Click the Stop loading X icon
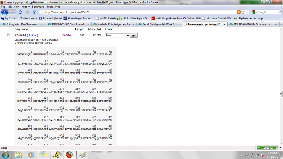The image size is (283, 159). (x=27, y=12)
